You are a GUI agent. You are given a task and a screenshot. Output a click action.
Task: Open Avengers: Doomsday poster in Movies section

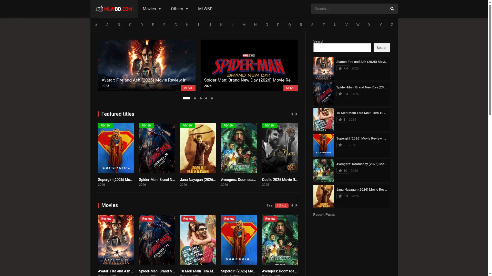coord(280,240)
